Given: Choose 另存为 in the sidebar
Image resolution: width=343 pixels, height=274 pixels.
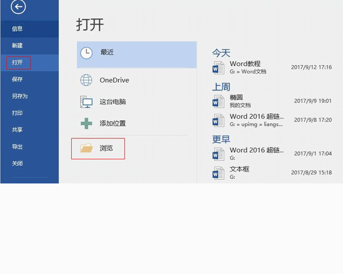Looking at the screenshot, I should [x=30, y=96].
